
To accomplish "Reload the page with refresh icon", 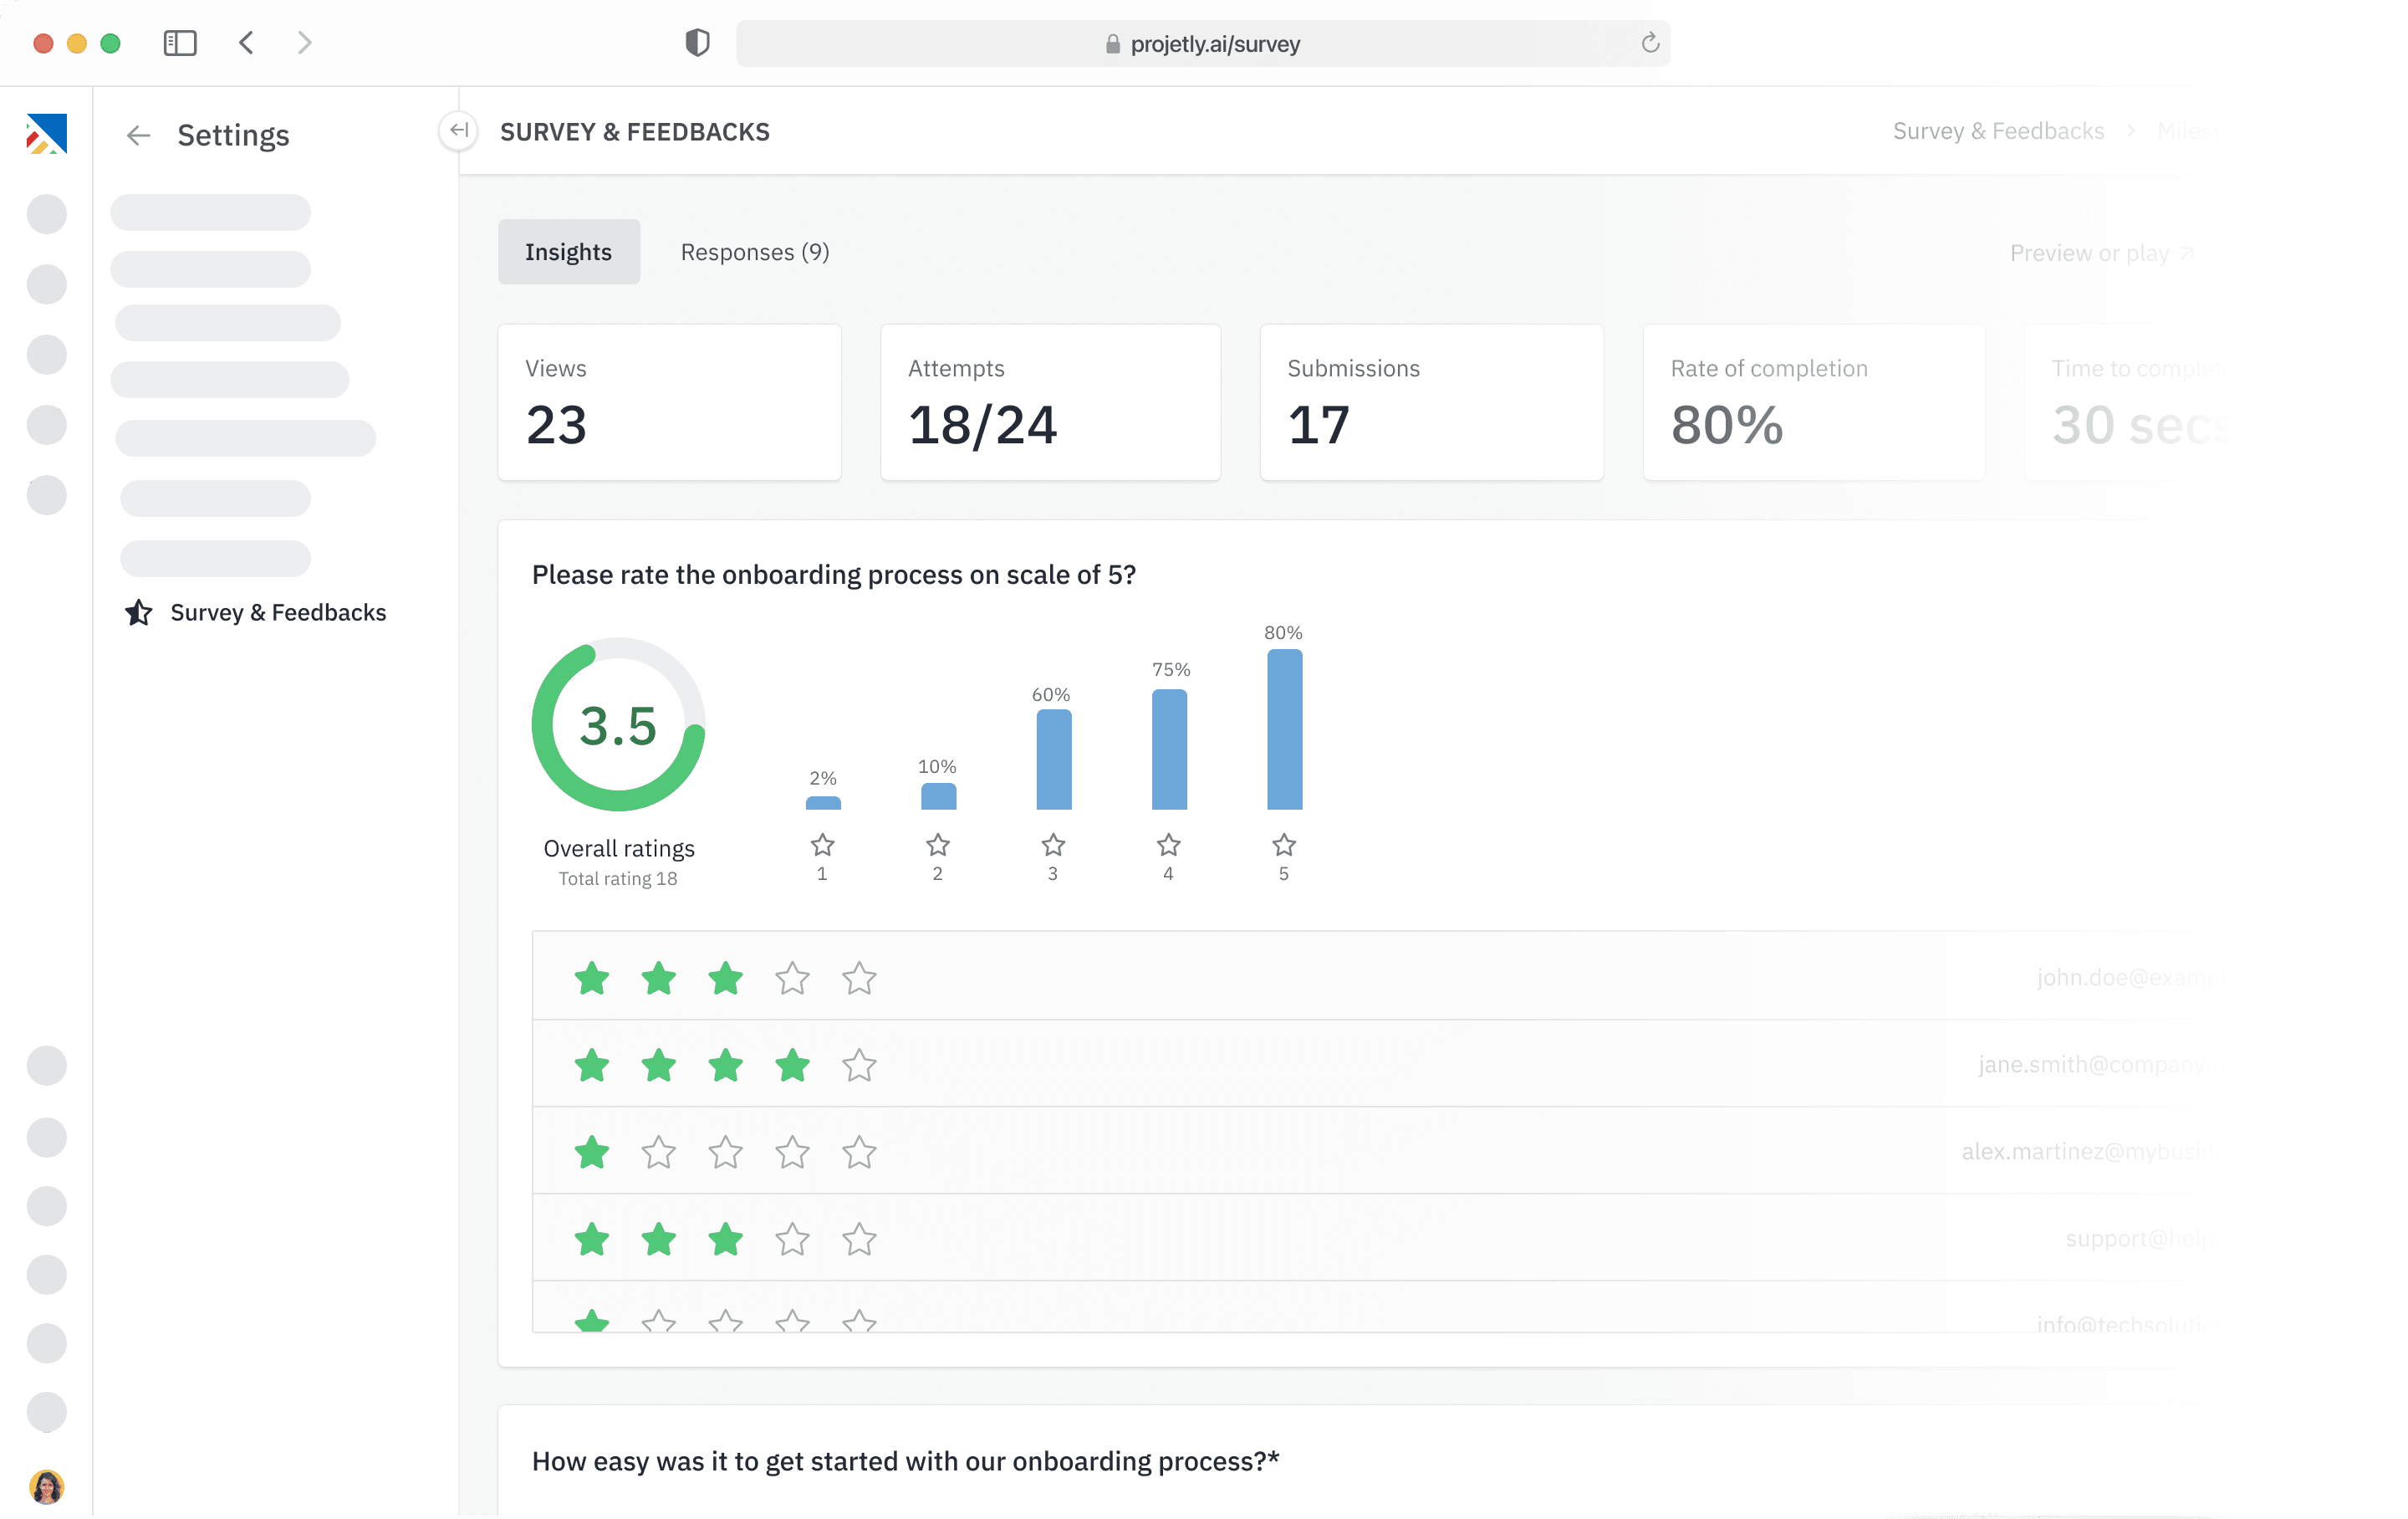I will tap(1649, 43).
